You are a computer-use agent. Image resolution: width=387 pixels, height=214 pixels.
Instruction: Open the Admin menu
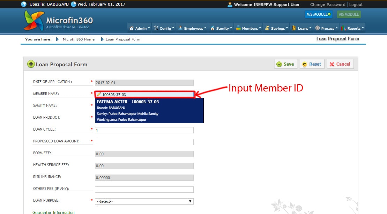coord(139,28)
